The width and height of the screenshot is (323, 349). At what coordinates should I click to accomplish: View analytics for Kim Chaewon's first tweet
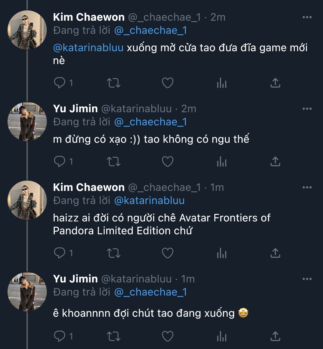coord(222,83)
